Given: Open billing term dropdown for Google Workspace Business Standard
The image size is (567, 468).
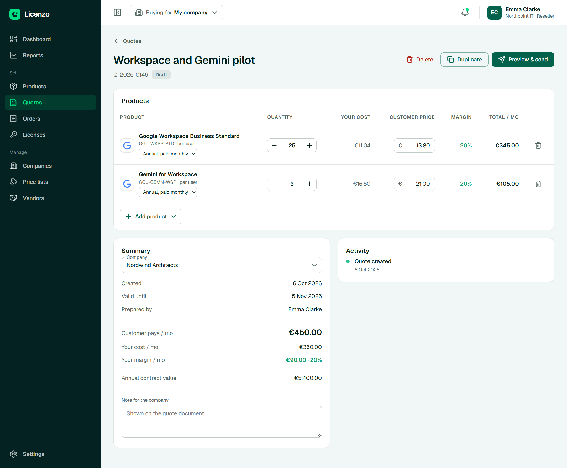Looking at the screenshot, I should click(x=168, y=154).
